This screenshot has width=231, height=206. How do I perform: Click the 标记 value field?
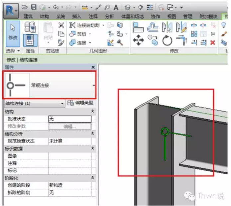(x=70, y=171)
